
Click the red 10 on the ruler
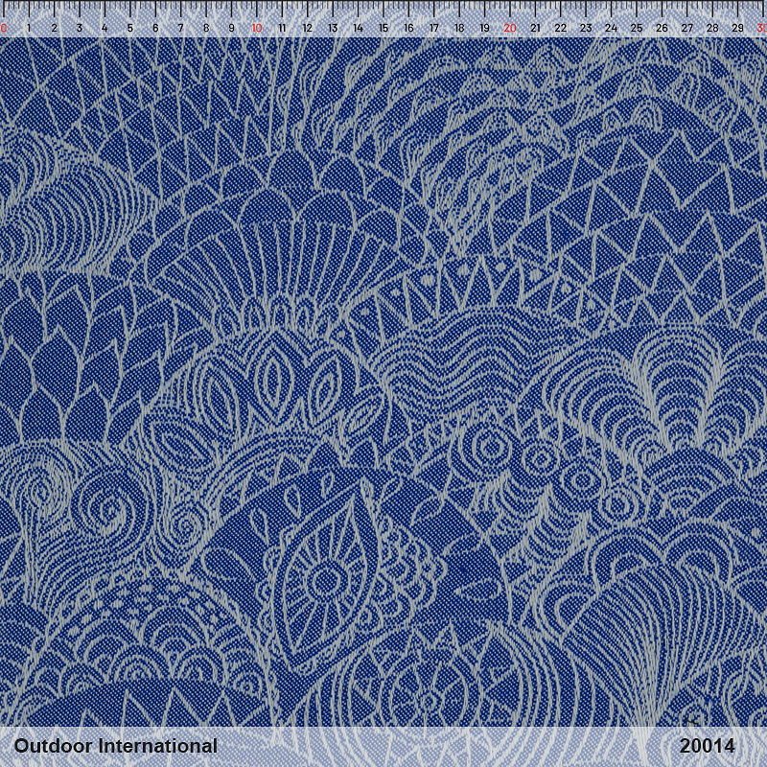(x=256, y=28)
